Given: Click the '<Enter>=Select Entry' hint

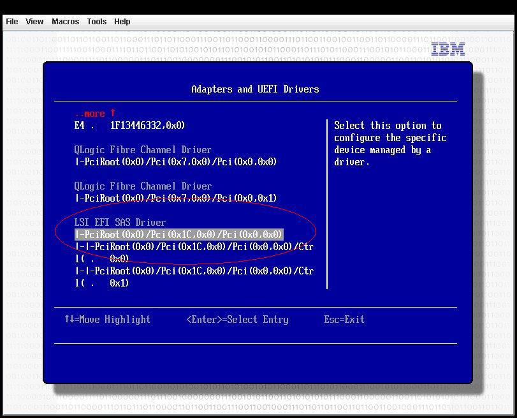Looking at the screenshot, I should point(237,320).
